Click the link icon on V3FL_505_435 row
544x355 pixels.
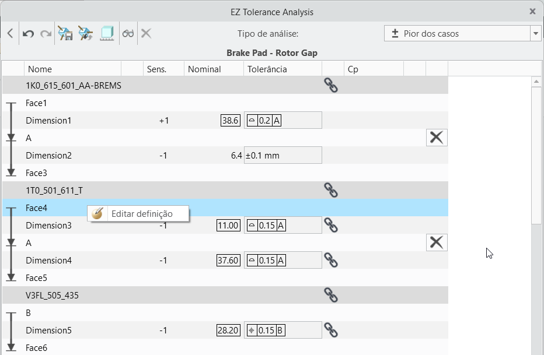coord(331,295)
